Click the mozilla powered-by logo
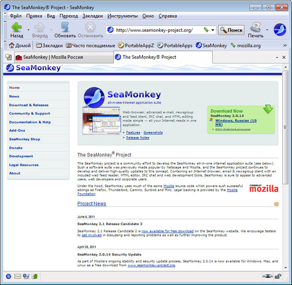 pyautogui.click(x=264, y=188)
